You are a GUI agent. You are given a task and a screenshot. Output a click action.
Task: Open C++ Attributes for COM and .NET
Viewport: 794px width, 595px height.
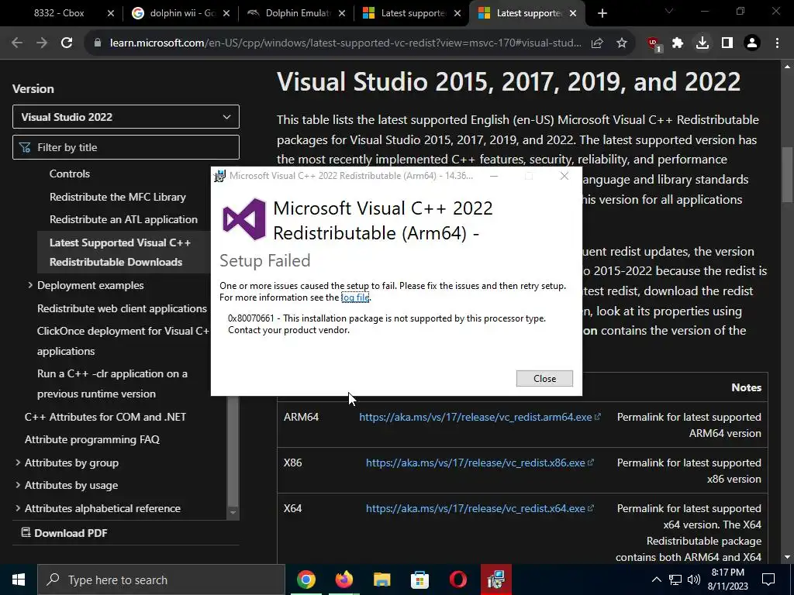point(105,417)
